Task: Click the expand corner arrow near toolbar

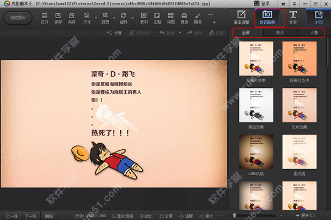Action: coord(214,22)
